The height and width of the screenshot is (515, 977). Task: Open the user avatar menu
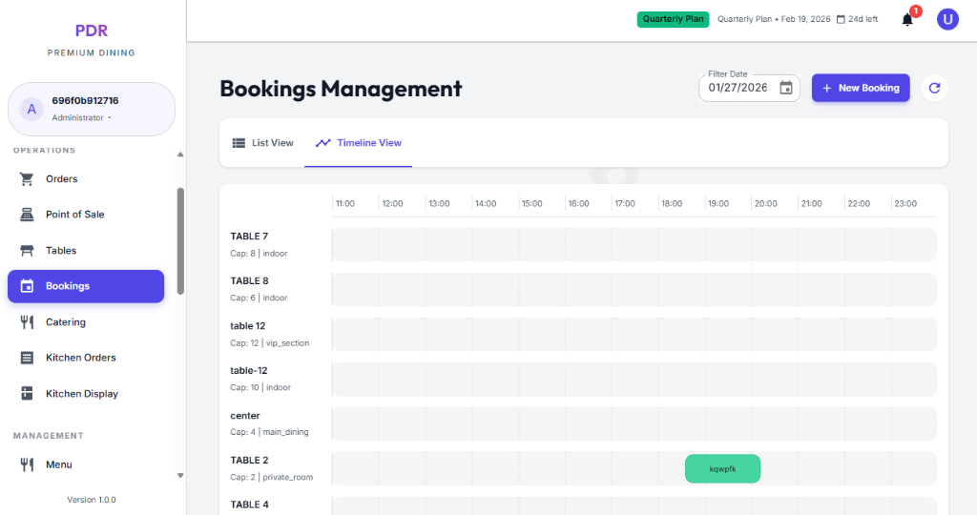(x=947, y=19)
